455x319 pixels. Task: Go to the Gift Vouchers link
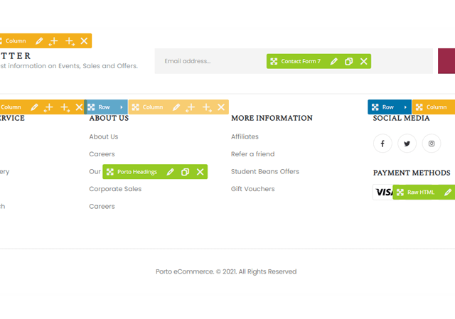pyautogui.click(x=252, y=189)
